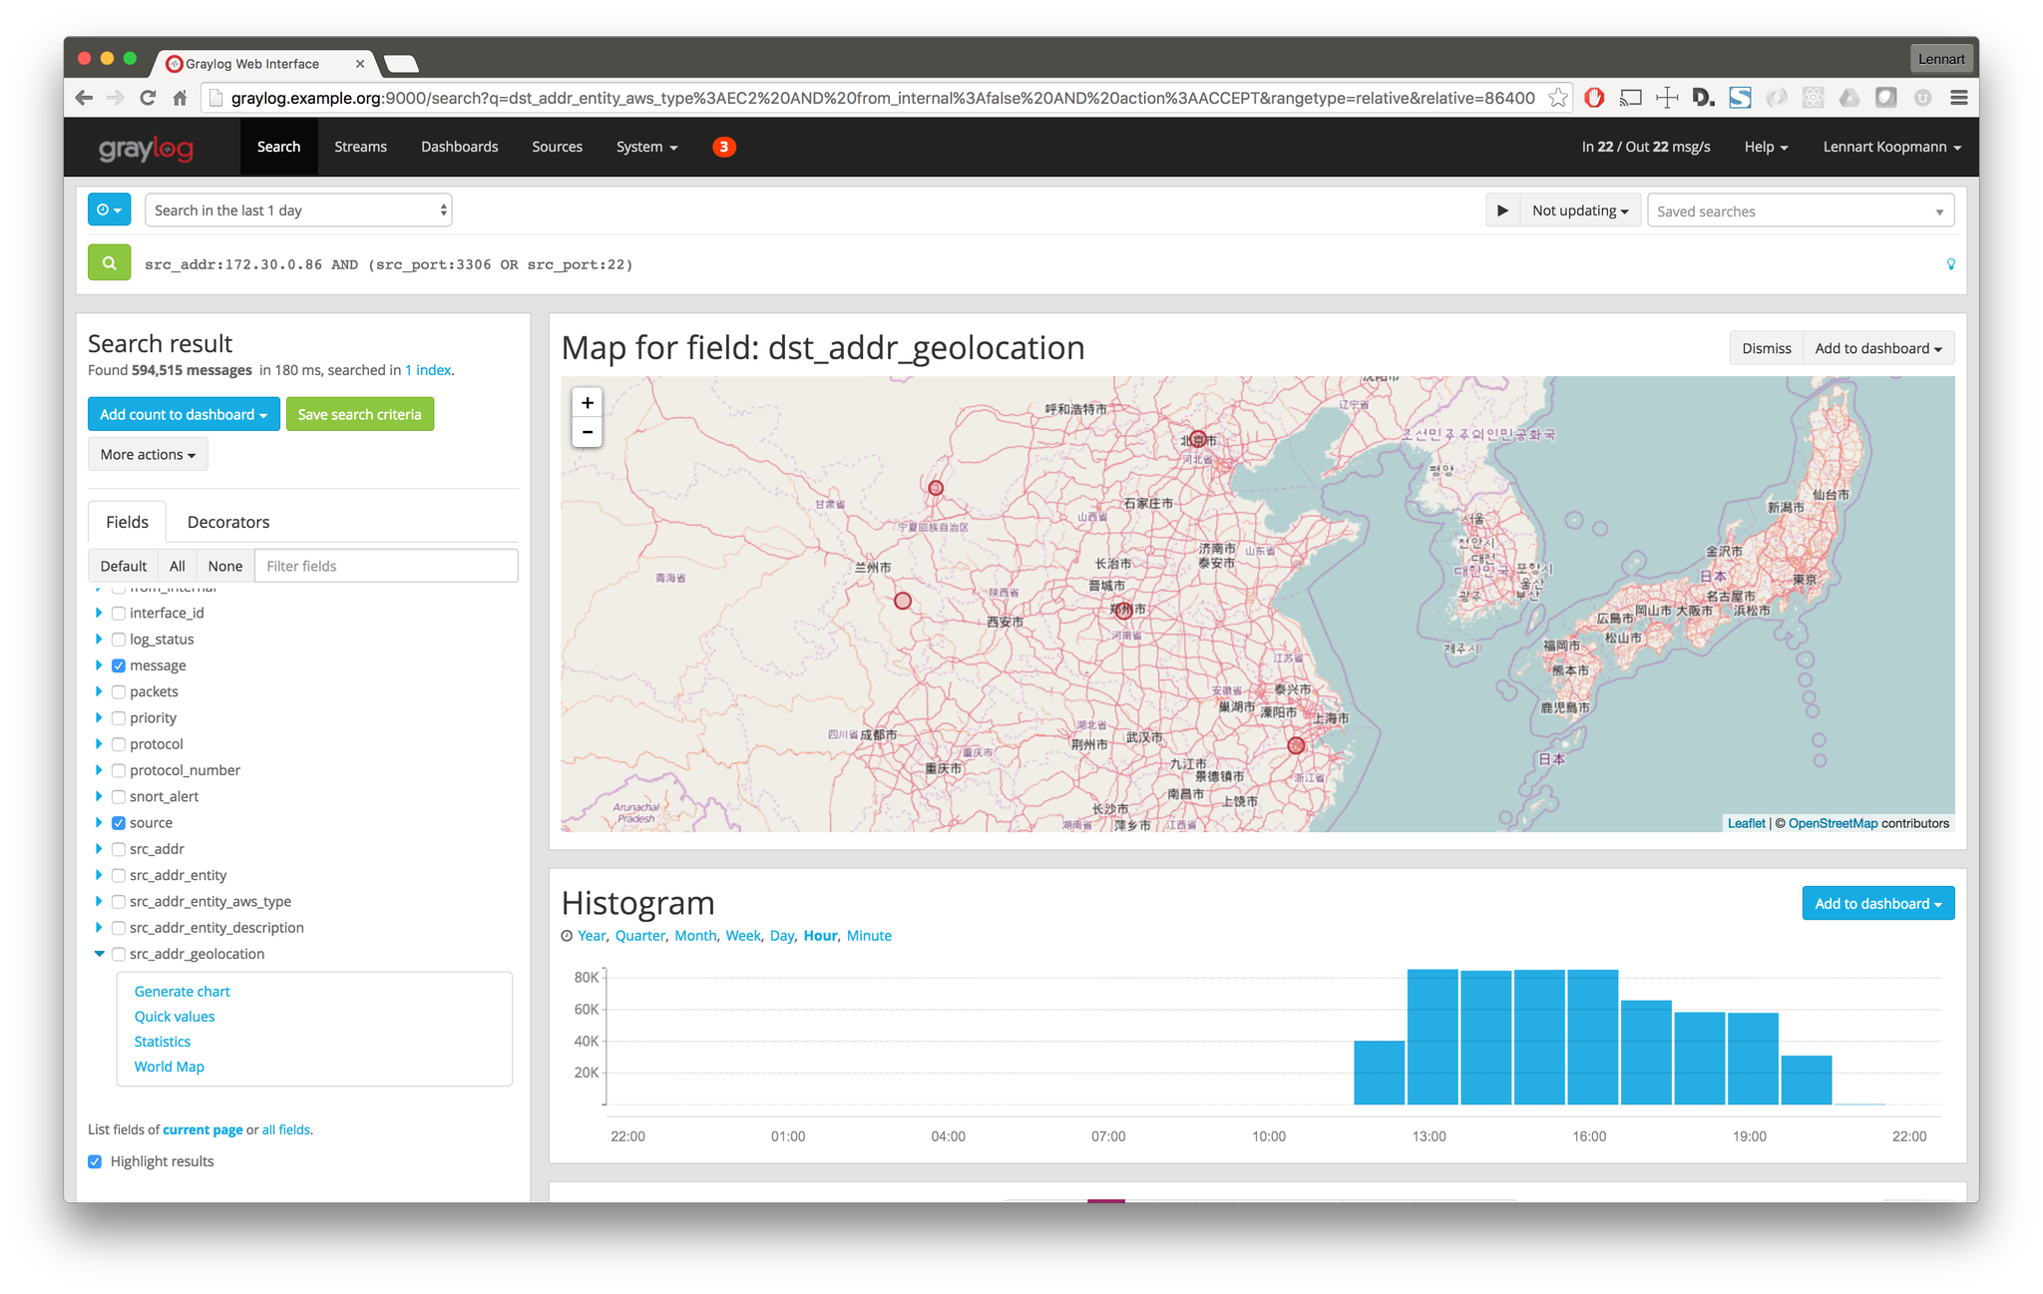Open the Chrome hamburger menu
The height and width of the screenshot is (1294, 2043).
click(1959, 98)
